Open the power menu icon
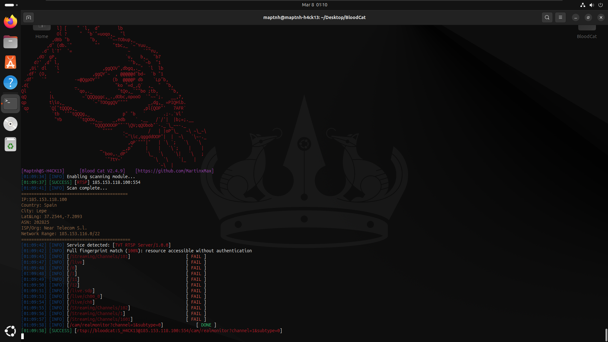This screenshot has width=608, height=342. coord(600,5)
